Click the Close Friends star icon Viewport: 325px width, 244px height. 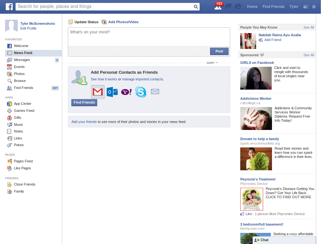[10, 185]
